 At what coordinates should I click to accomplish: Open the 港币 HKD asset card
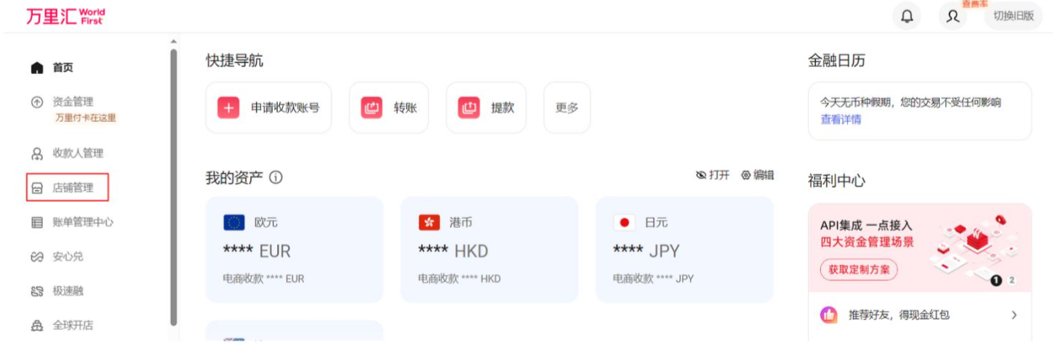coord(489,249)
